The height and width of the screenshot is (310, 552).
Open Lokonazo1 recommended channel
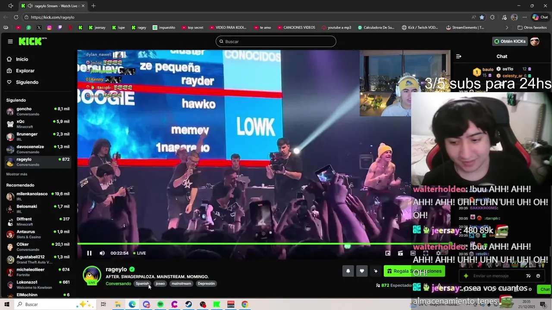(38, 284)
